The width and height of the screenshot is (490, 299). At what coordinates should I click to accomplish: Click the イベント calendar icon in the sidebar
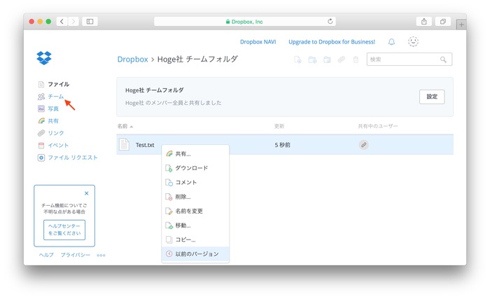(41, 146)
